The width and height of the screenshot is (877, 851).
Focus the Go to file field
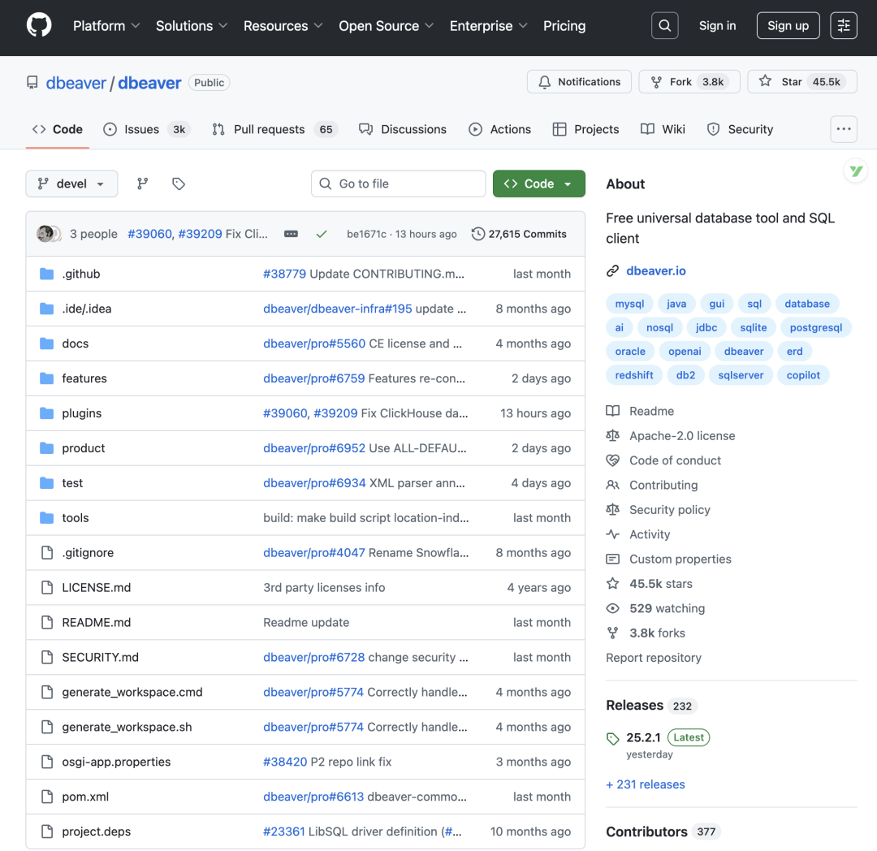click(x=398, y=184)
